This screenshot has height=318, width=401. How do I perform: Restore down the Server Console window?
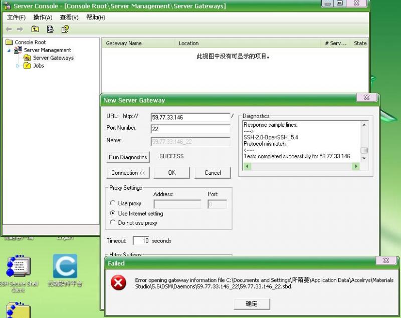pos(340,4)
